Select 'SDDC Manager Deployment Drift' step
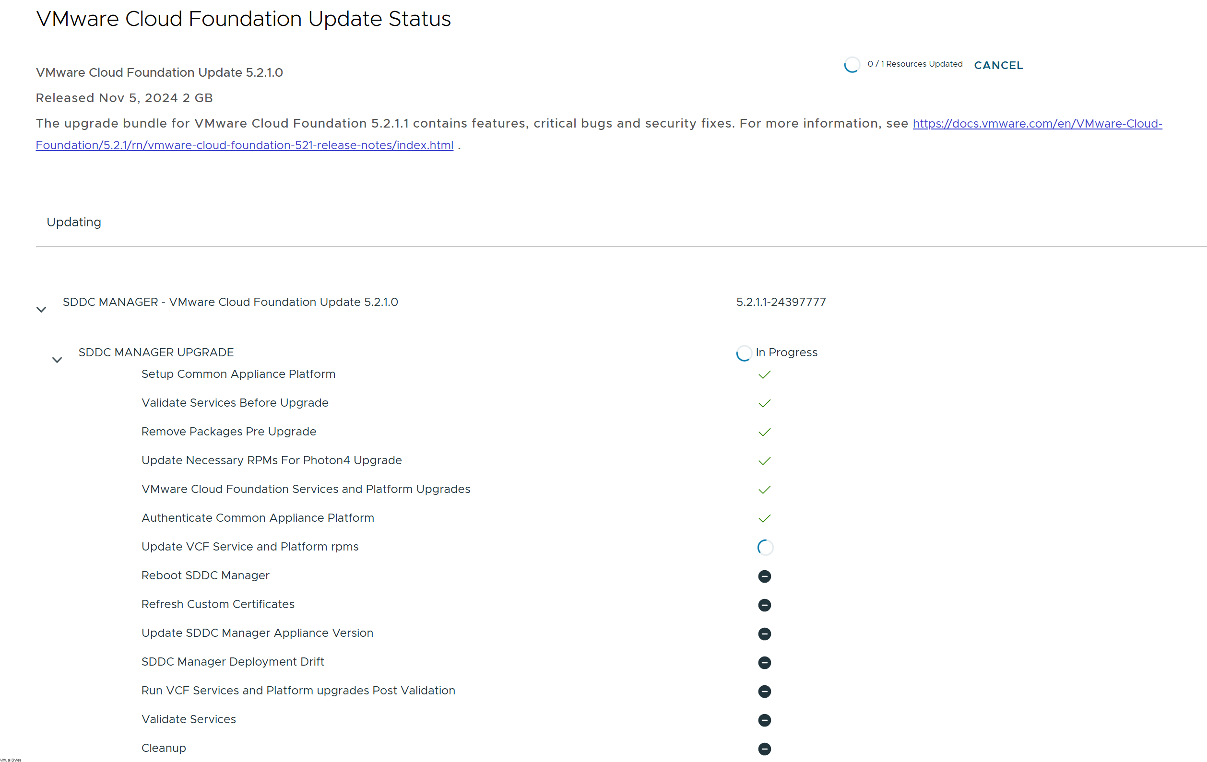1207x762 pixels. pyautogui.click(x=233, y=662)
